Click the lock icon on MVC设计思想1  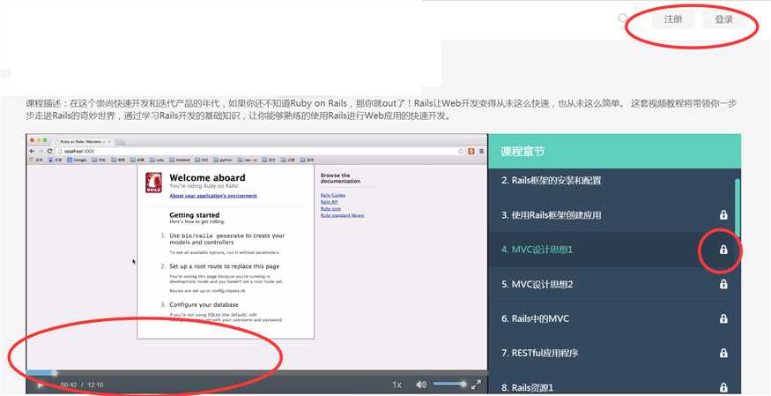click(x=723, y=250)
